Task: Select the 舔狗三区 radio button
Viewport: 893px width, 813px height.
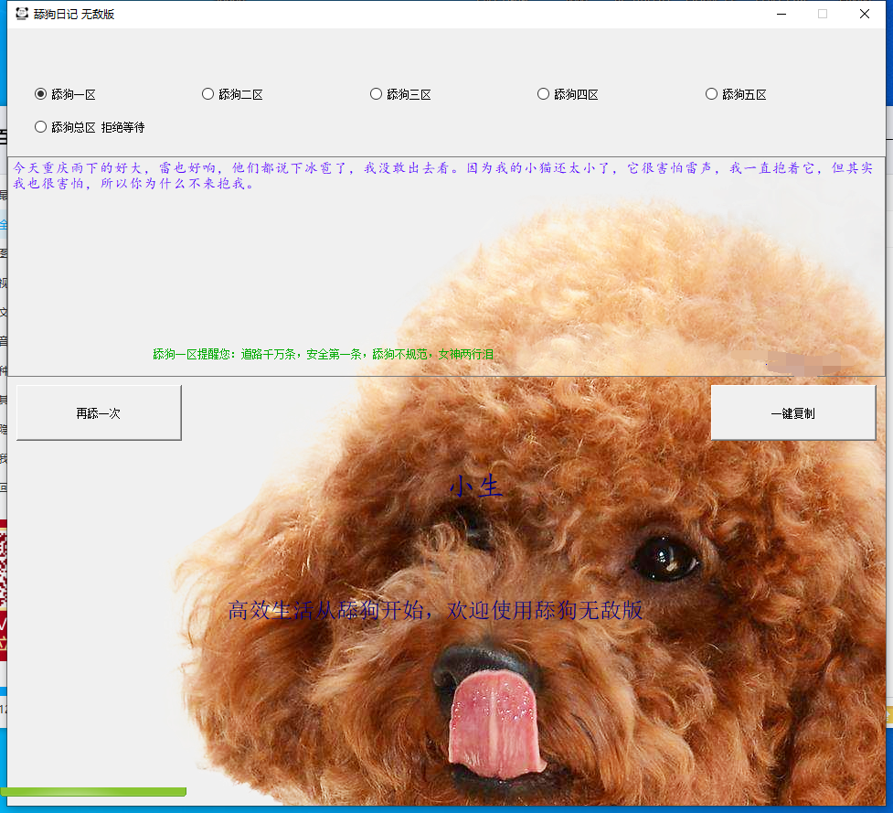Action: pyautogui.click(x=376, y=93)
